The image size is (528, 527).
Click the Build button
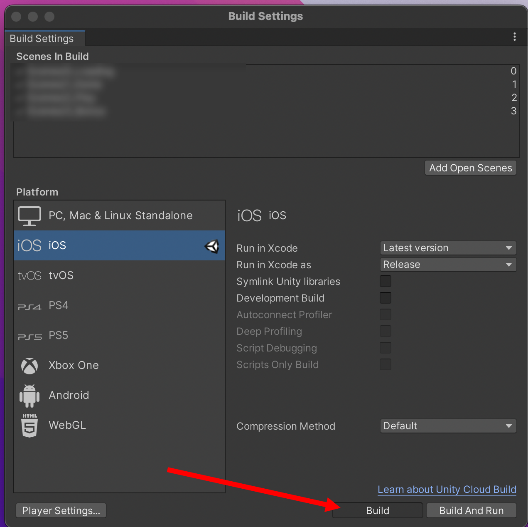pos(378,511)
